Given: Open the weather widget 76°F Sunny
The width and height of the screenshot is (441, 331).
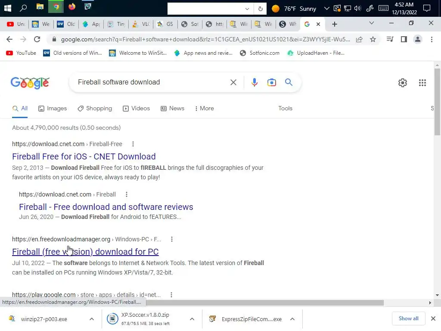Looking at the screenshot, I should [294, 9].
